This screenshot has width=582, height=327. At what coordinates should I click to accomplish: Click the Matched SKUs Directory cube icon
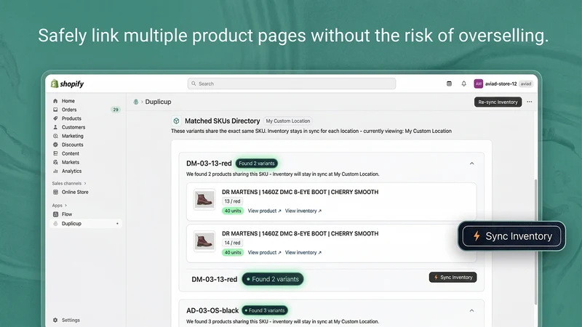click(x=176, y=121)
